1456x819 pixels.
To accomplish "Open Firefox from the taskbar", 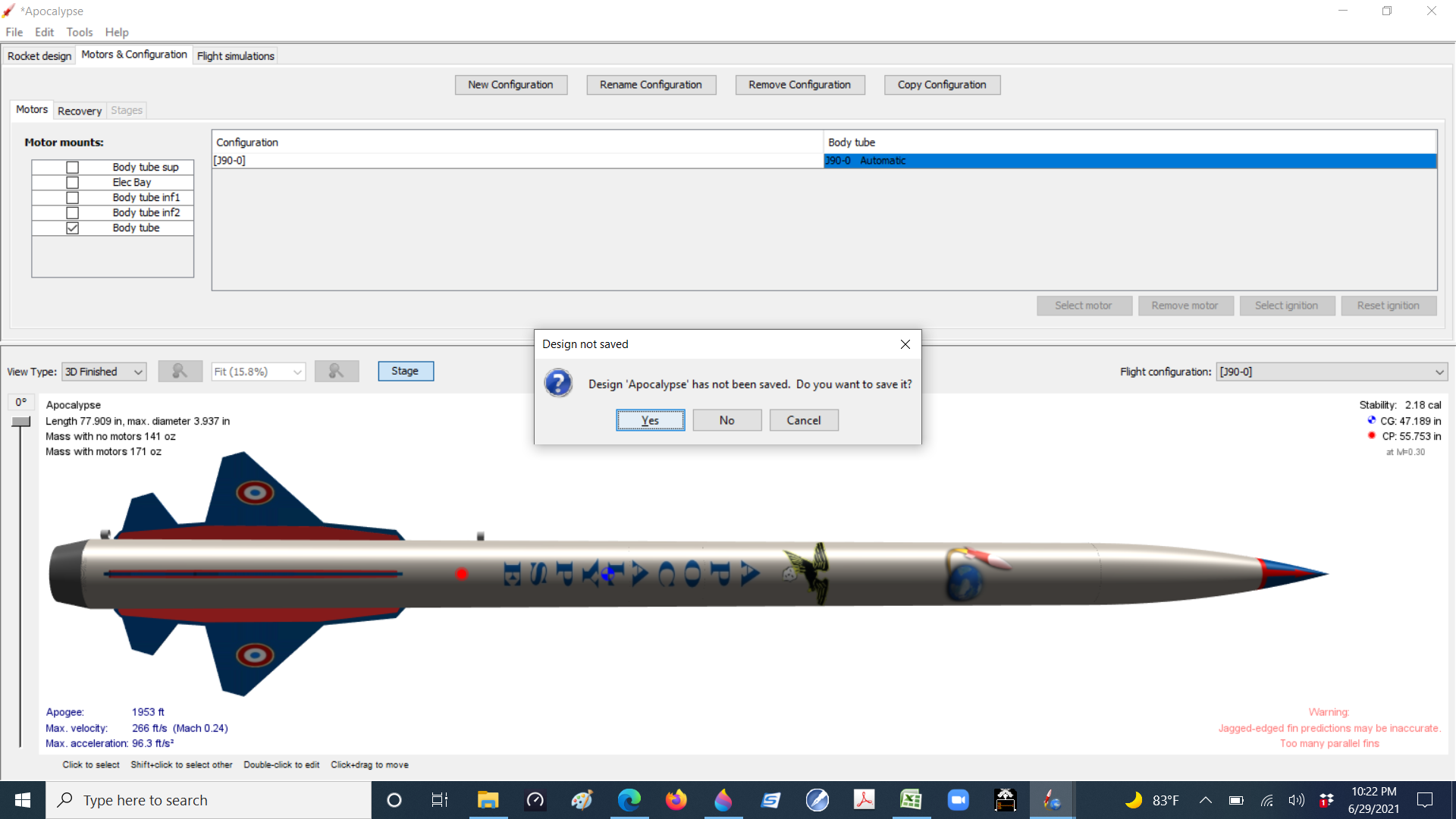I will (676, 800).
